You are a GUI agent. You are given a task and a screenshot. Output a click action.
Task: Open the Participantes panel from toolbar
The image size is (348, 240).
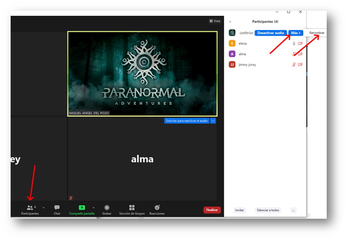click(30, 208)
